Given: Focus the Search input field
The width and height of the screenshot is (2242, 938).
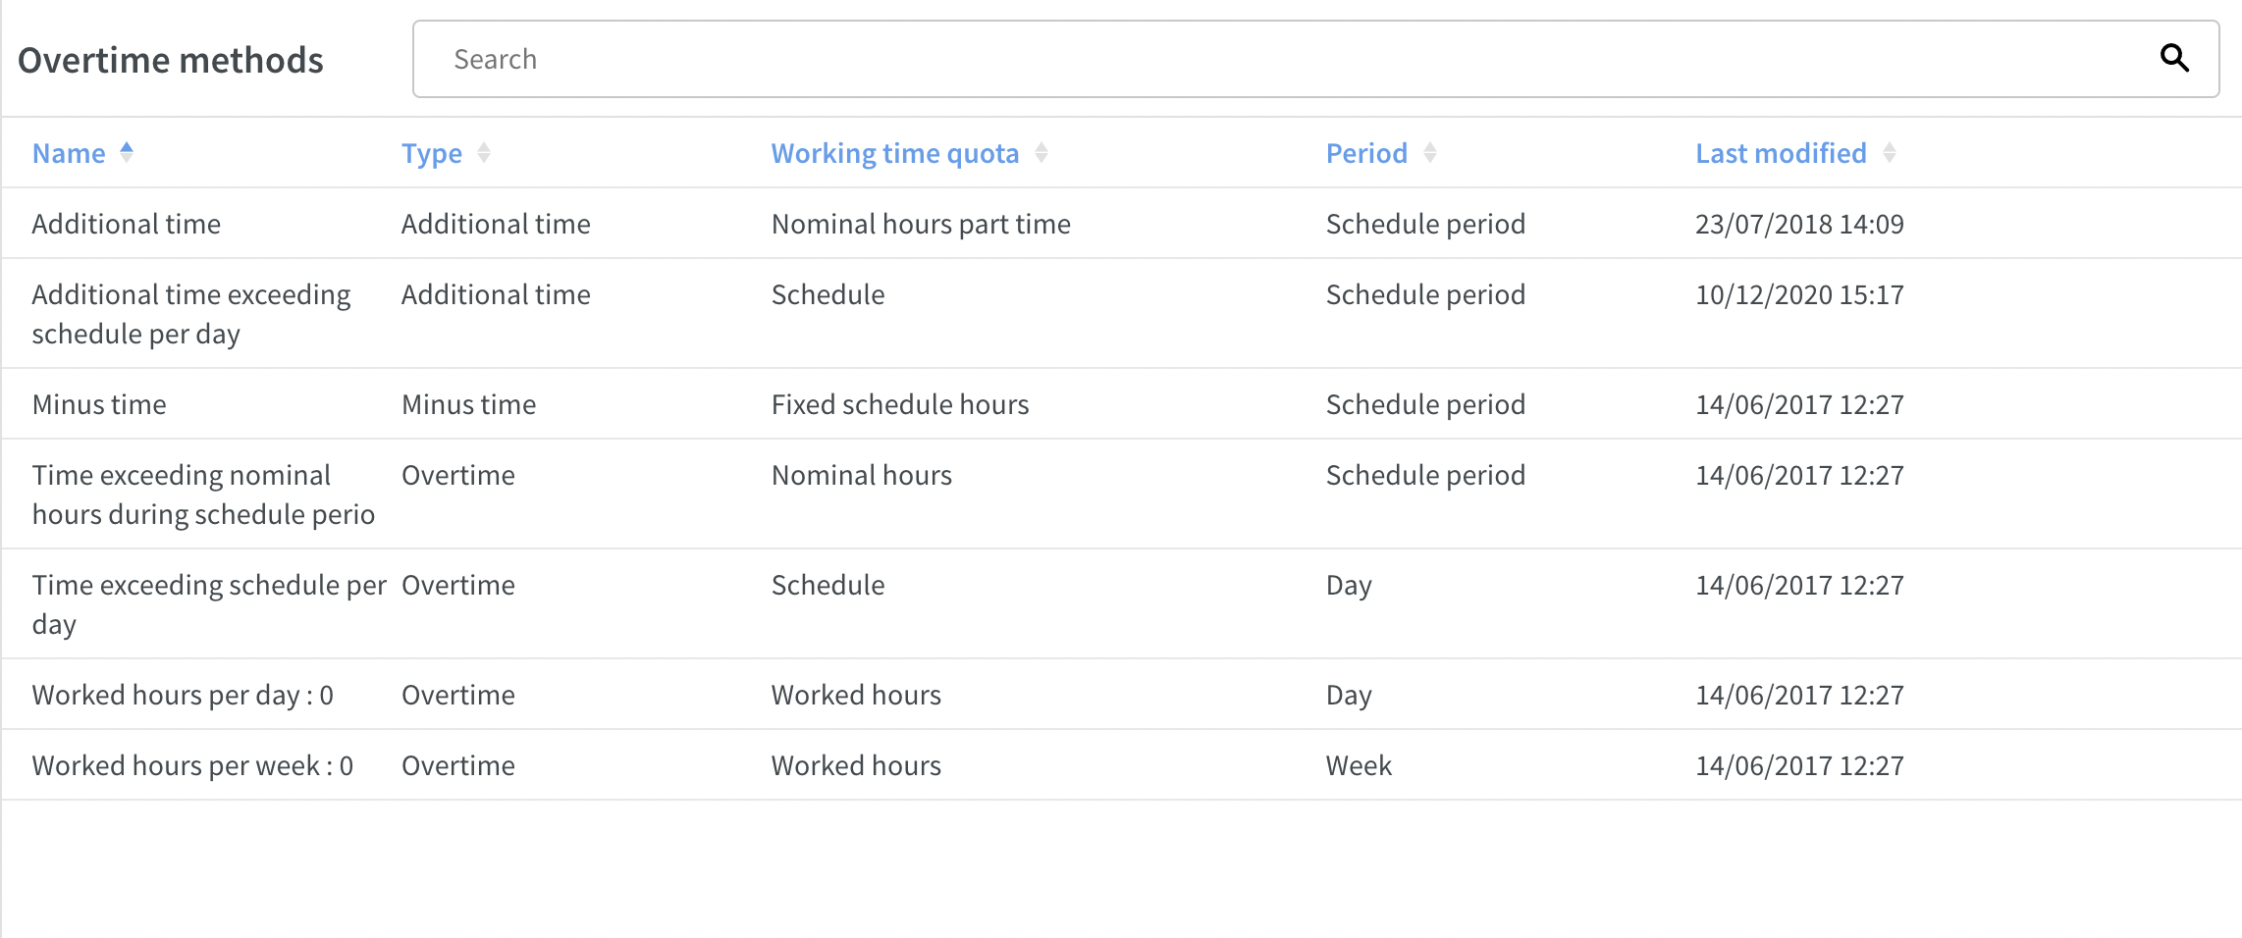Looking at the screenshot, I should (1315, 59).
